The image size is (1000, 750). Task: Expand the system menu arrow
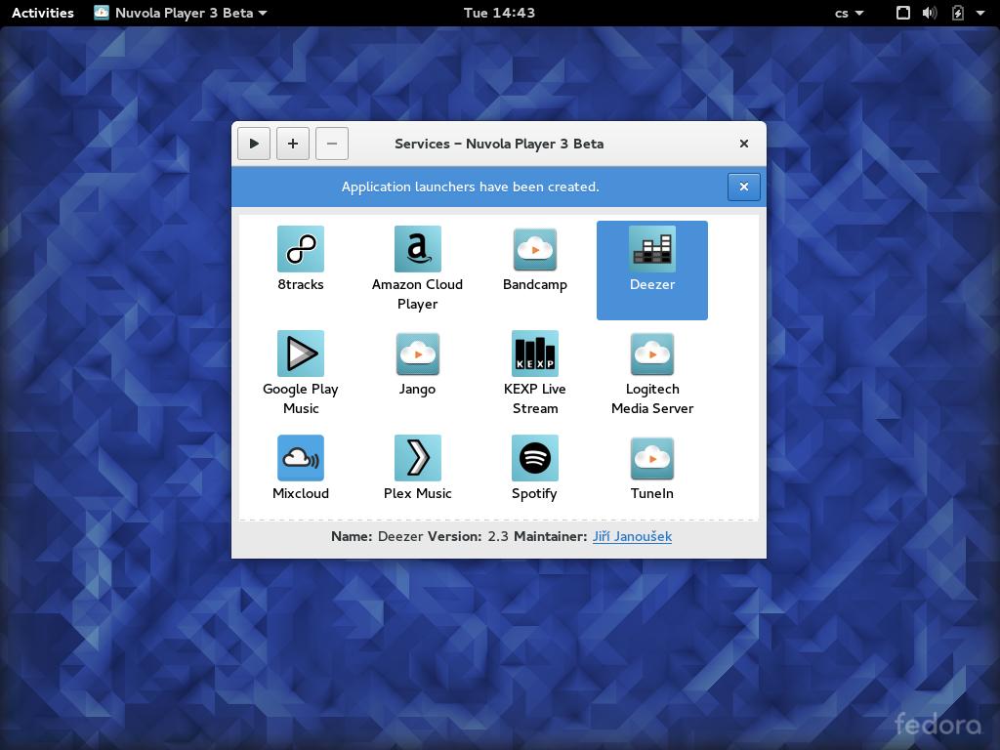tap(980, 13)
